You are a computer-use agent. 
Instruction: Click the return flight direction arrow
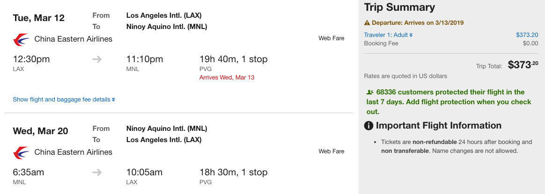[97, 172]
